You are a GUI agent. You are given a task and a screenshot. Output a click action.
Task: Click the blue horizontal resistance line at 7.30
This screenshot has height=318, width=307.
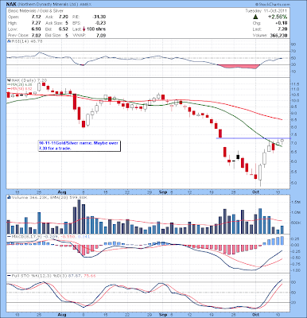click(254, 138)
